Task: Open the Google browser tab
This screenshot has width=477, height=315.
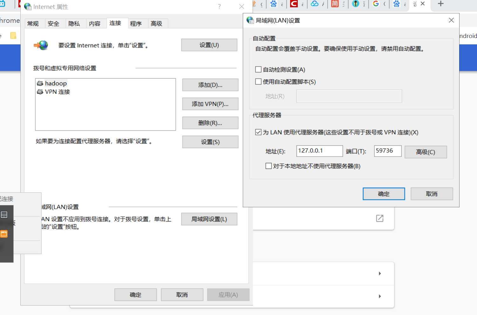Action: [x=376, y=4]
